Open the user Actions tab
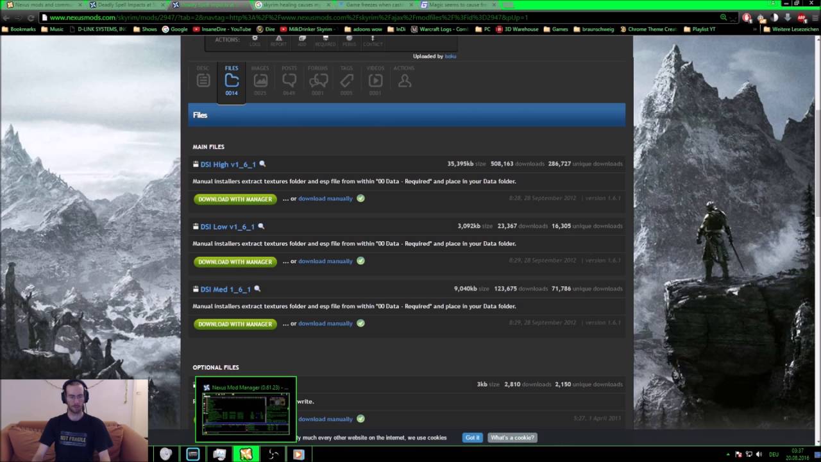 [x=404, y=78]
